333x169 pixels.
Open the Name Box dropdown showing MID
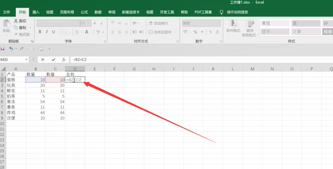[26, 60]
